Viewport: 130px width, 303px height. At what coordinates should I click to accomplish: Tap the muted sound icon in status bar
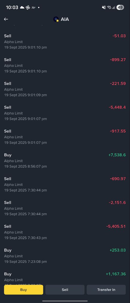point(104,8)
